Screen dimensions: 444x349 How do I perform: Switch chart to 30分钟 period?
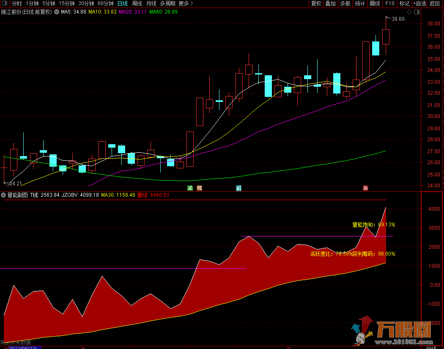pos(86,3)
